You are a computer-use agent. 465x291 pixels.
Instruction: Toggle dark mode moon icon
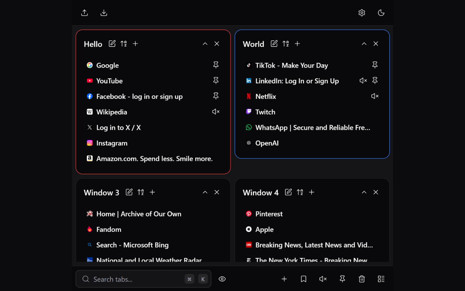point(381,13)
